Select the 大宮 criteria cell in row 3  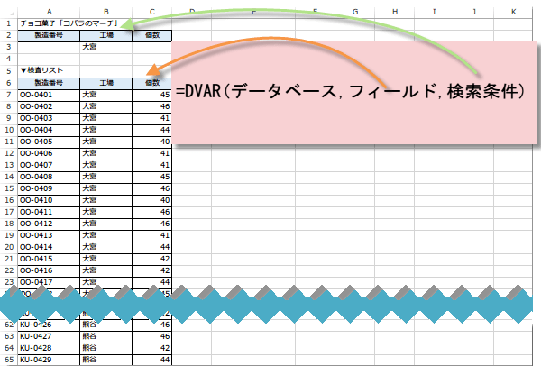click(106, 47)
